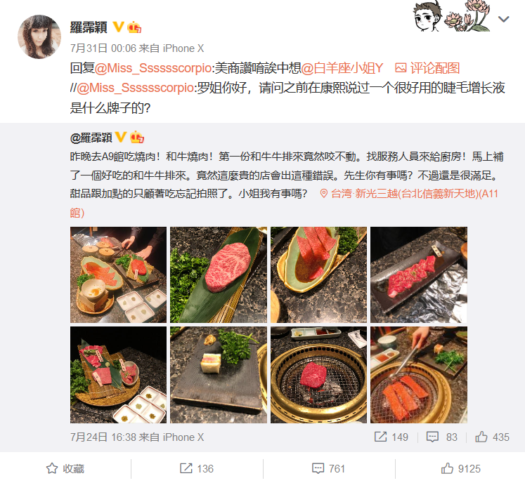Open the @白羊座小姐Y mention
Image resolution: width=525 pixels, height=483 pixels.
click(342, 68)
